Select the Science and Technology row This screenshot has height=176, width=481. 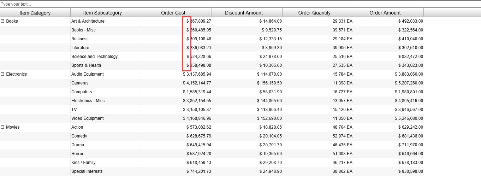pyautogui.click(x=94, y=57)
